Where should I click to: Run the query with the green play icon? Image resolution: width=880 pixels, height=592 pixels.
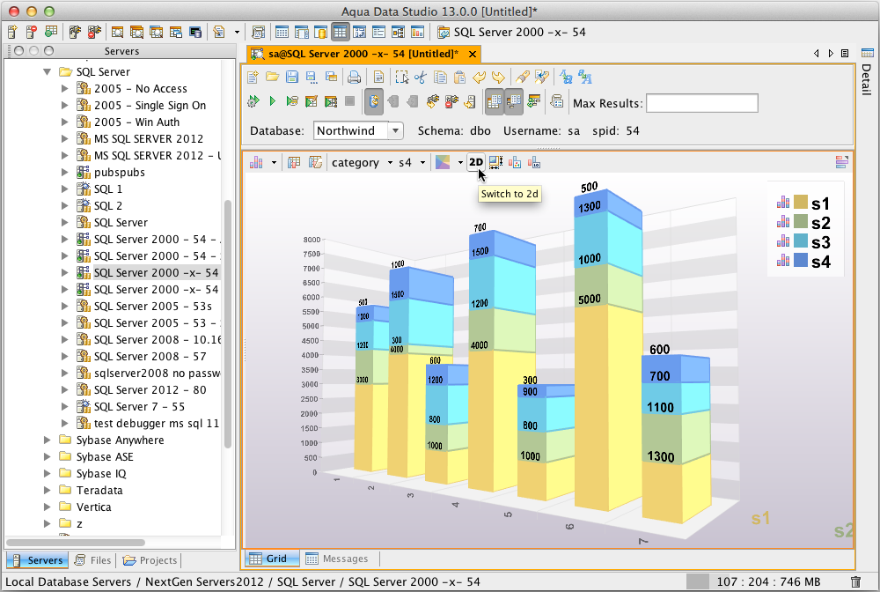point(273,102)
